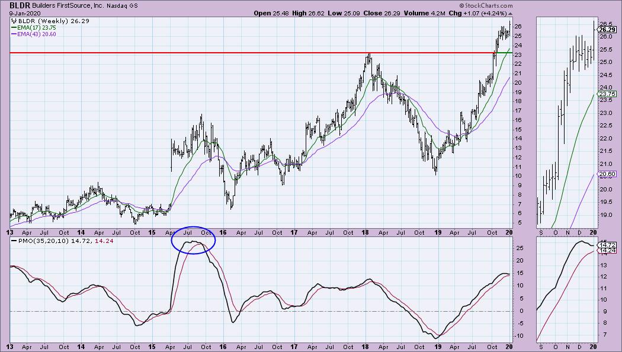Click year 18 on the price chart time axis
The image size is (622, 352).
(365, 233)
